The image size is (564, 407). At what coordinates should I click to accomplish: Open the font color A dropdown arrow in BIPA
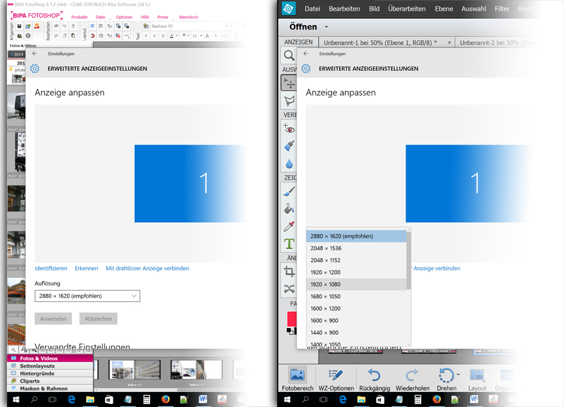(177, 36)
